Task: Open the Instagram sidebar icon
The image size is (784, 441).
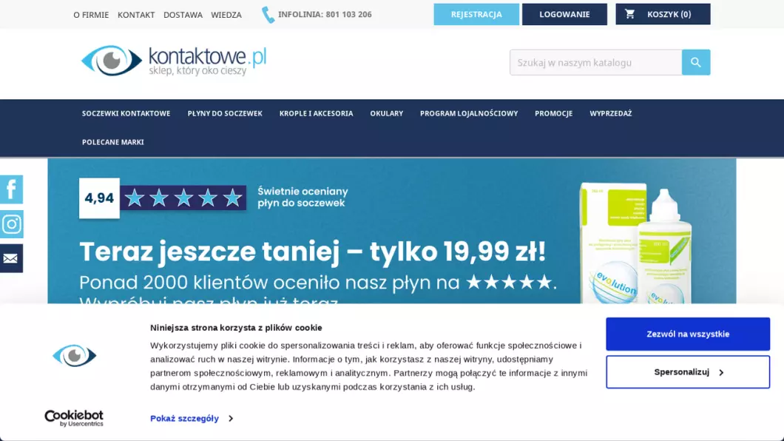Action: (11, 224)
